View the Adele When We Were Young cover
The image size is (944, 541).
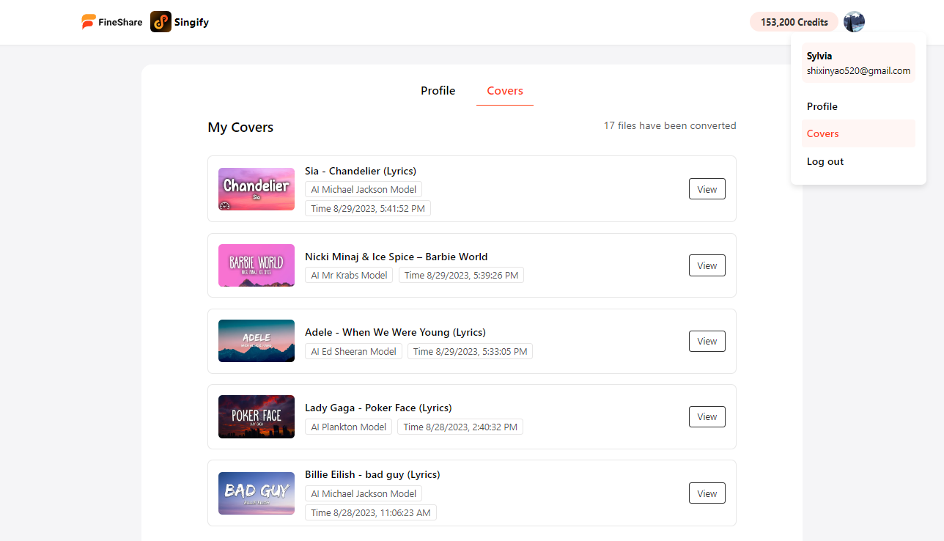707,341
